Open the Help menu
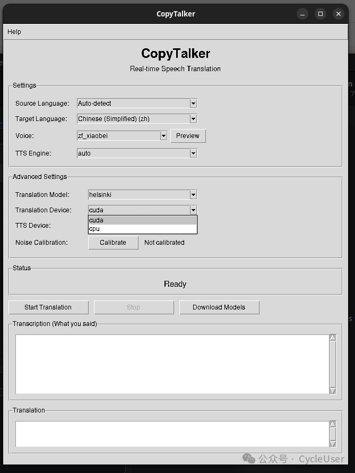The image size is (355, 473). 14,32
